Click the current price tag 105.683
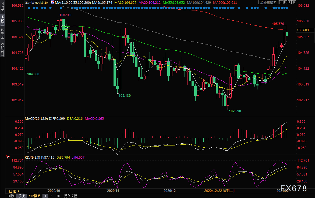The image size is (315, 198). click(x=303, y=30)
